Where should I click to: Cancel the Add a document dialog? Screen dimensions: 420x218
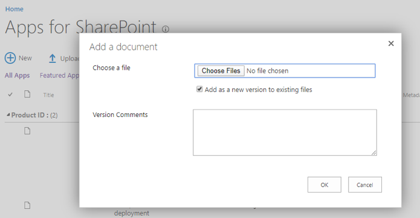[x=365, y=185]
